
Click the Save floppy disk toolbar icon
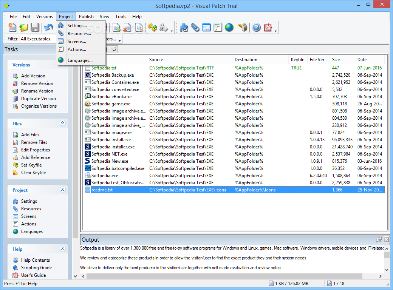(35, 28)
